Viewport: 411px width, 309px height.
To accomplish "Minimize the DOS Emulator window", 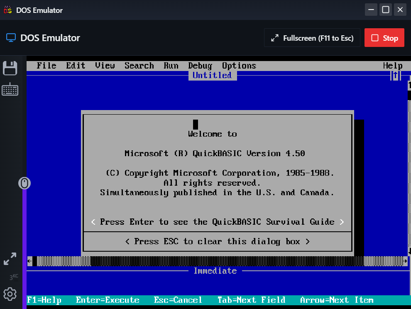I will tap(371, 10).
